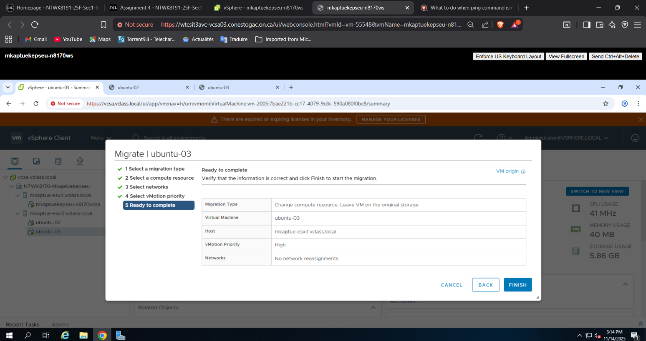Launch Chrome from the Windows taskbar
The height and width of the screenshot is (341, 646).
[x=102, y=335]
